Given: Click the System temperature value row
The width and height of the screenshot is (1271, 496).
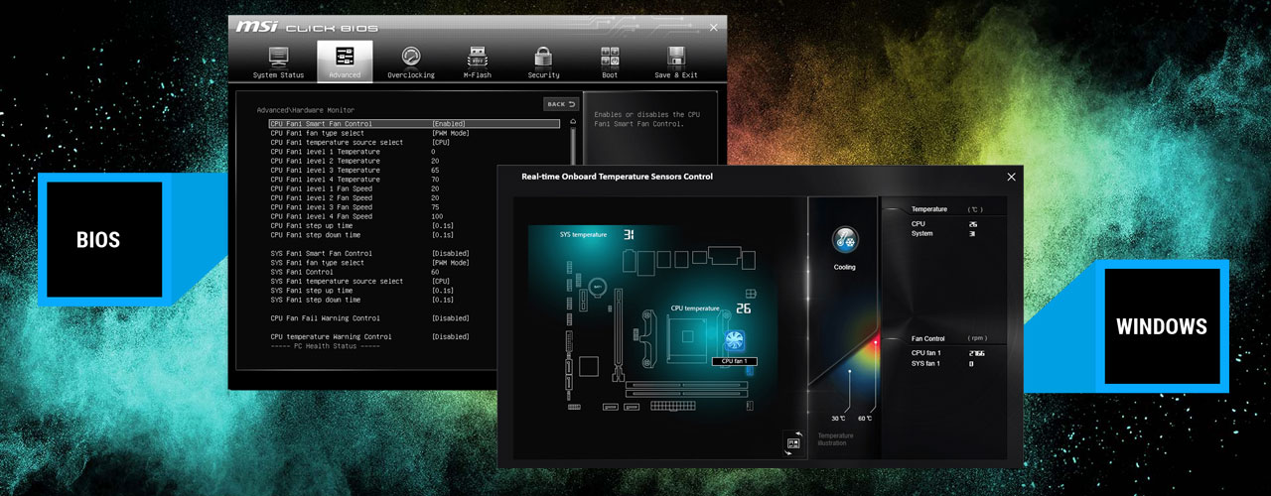Looking at the screenshot, I should pos(944,234).
